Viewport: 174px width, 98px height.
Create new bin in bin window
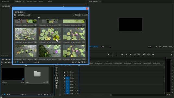pyautogui.click(x=79, y=62)
